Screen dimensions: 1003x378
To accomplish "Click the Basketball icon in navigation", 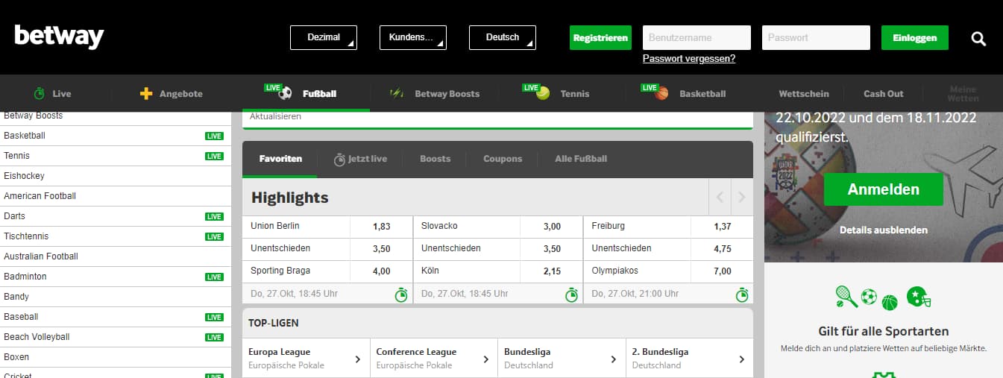I will click(x=661, y=94).
